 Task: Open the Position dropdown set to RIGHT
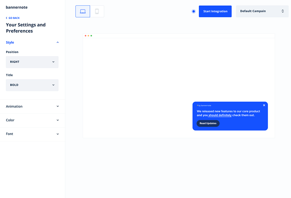[32, 62]
